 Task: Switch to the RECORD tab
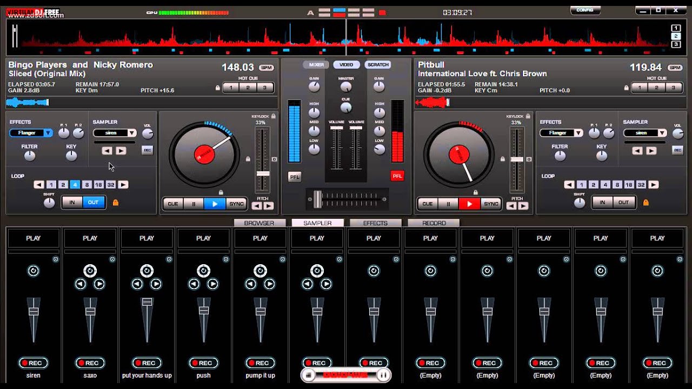[434, 223]
